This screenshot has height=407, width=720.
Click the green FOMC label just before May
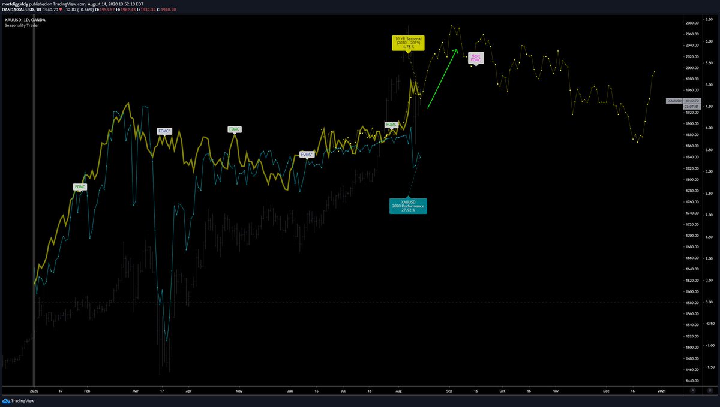coord(235,129)
